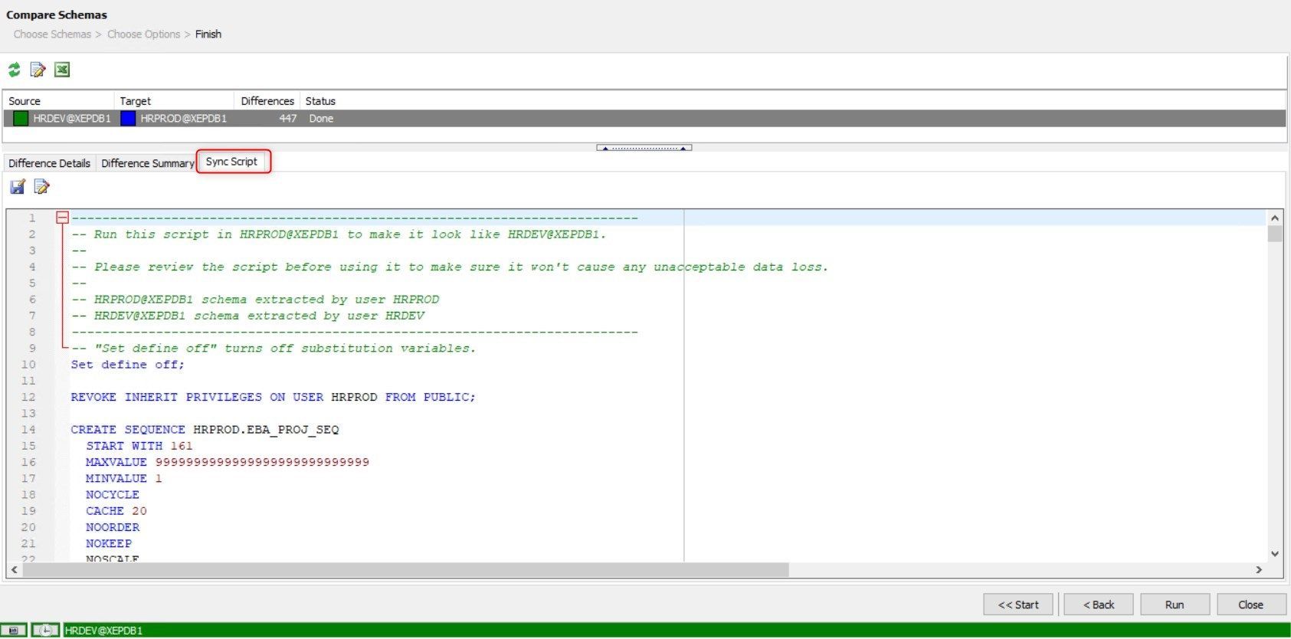Click the 'HRPROD@XEPDB1 schema extracted' comment line
The image size is (1291, 639).
[x=255, y=300]
